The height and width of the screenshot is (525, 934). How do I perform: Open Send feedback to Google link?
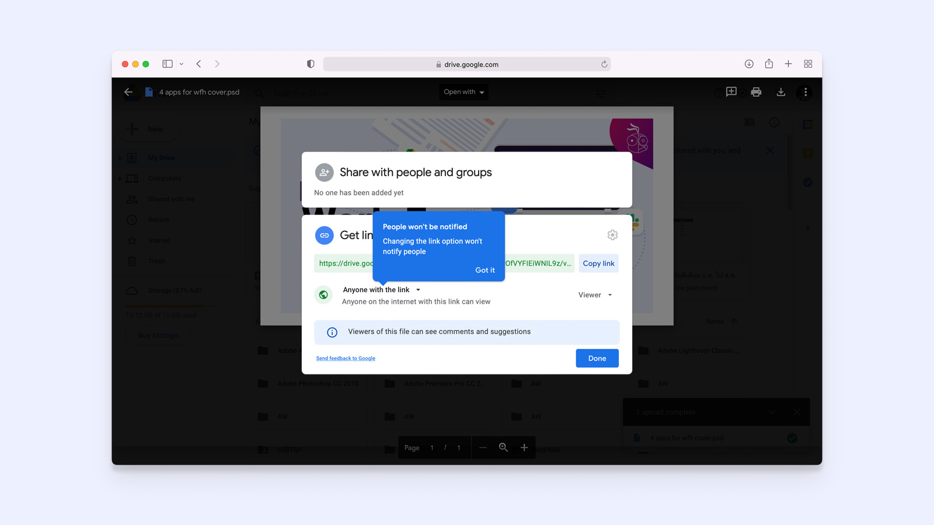(x=346, y=358)
